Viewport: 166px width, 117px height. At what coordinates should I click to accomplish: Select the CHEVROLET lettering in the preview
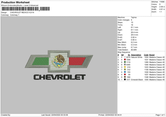(x=59, y=77)
